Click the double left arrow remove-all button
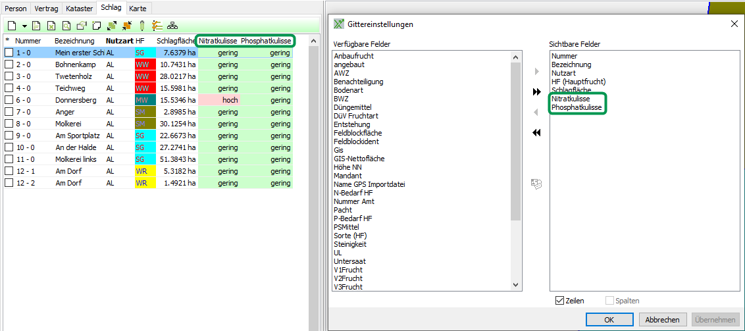Screen dimensions: 745x331 (x=536, y=133)
